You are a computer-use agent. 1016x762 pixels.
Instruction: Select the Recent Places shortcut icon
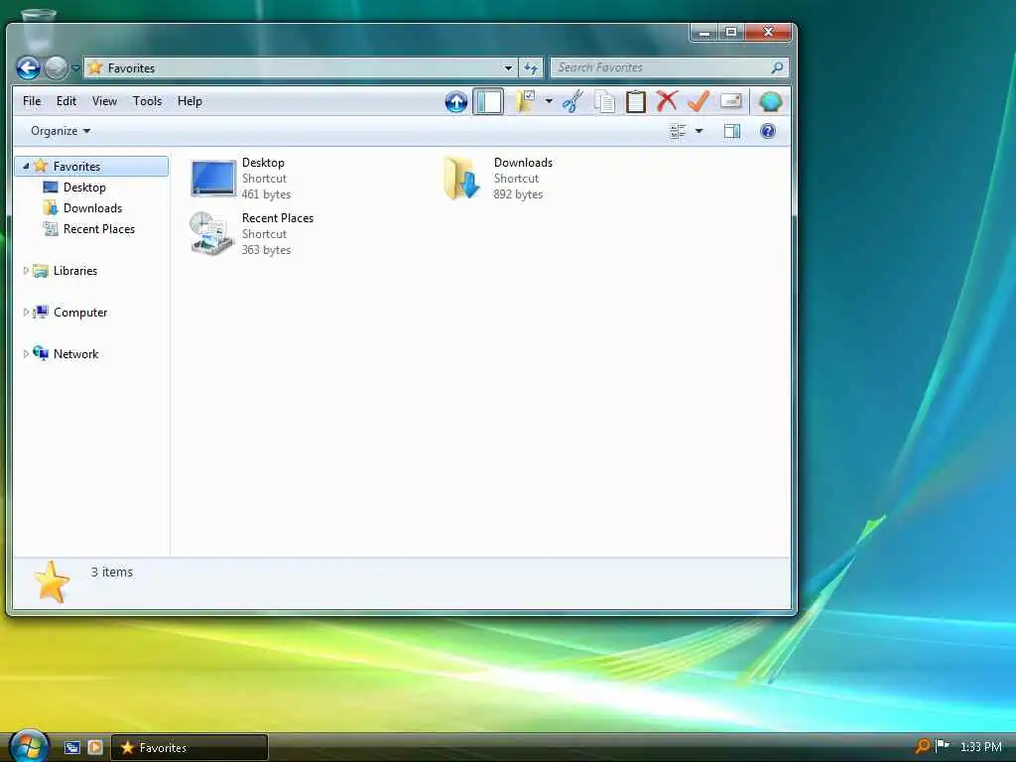pyautogui.click(x=212, y=233)
